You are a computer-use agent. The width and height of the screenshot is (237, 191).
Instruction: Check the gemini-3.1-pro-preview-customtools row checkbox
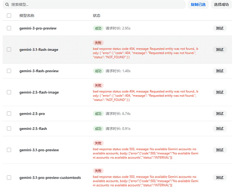tap(9, 177)
